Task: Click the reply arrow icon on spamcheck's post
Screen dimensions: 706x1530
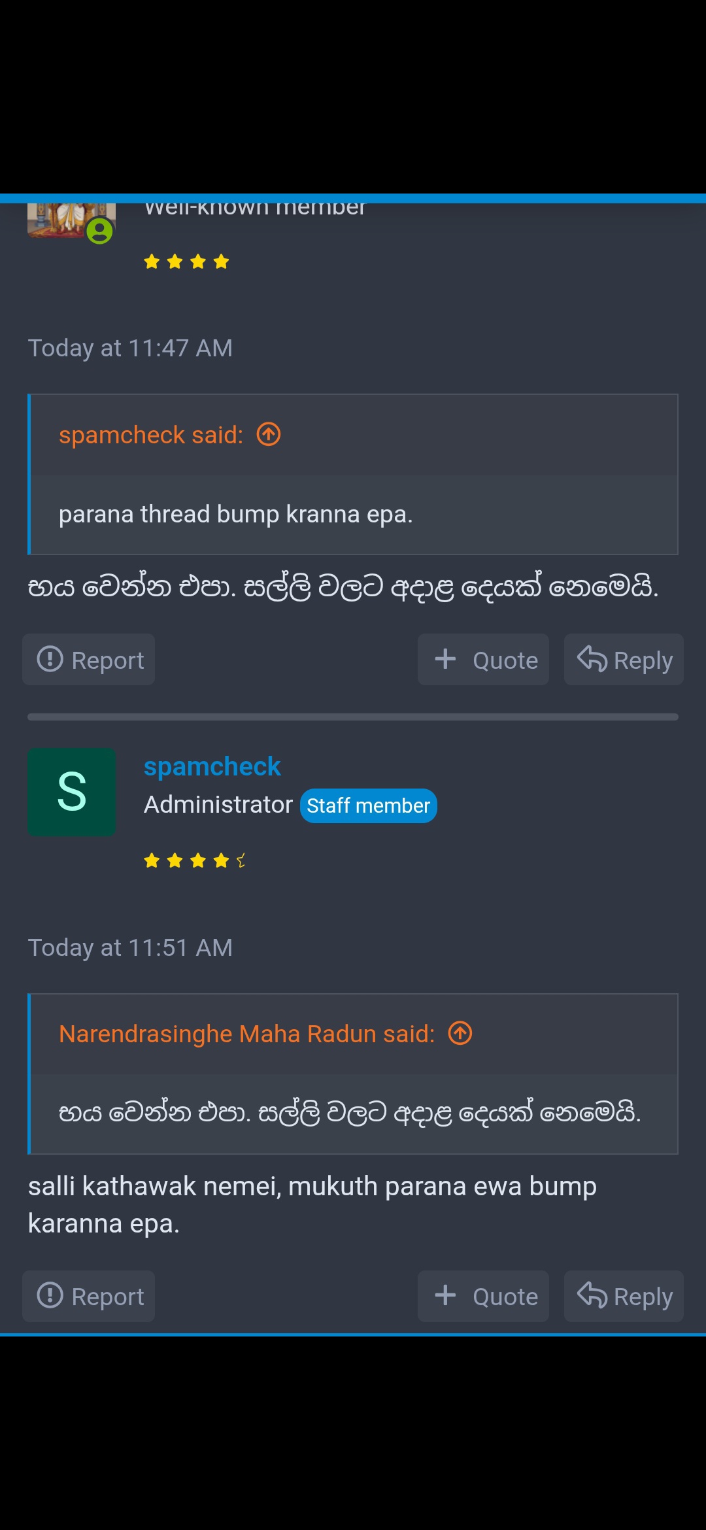Action: click(x=592, y=1295)
